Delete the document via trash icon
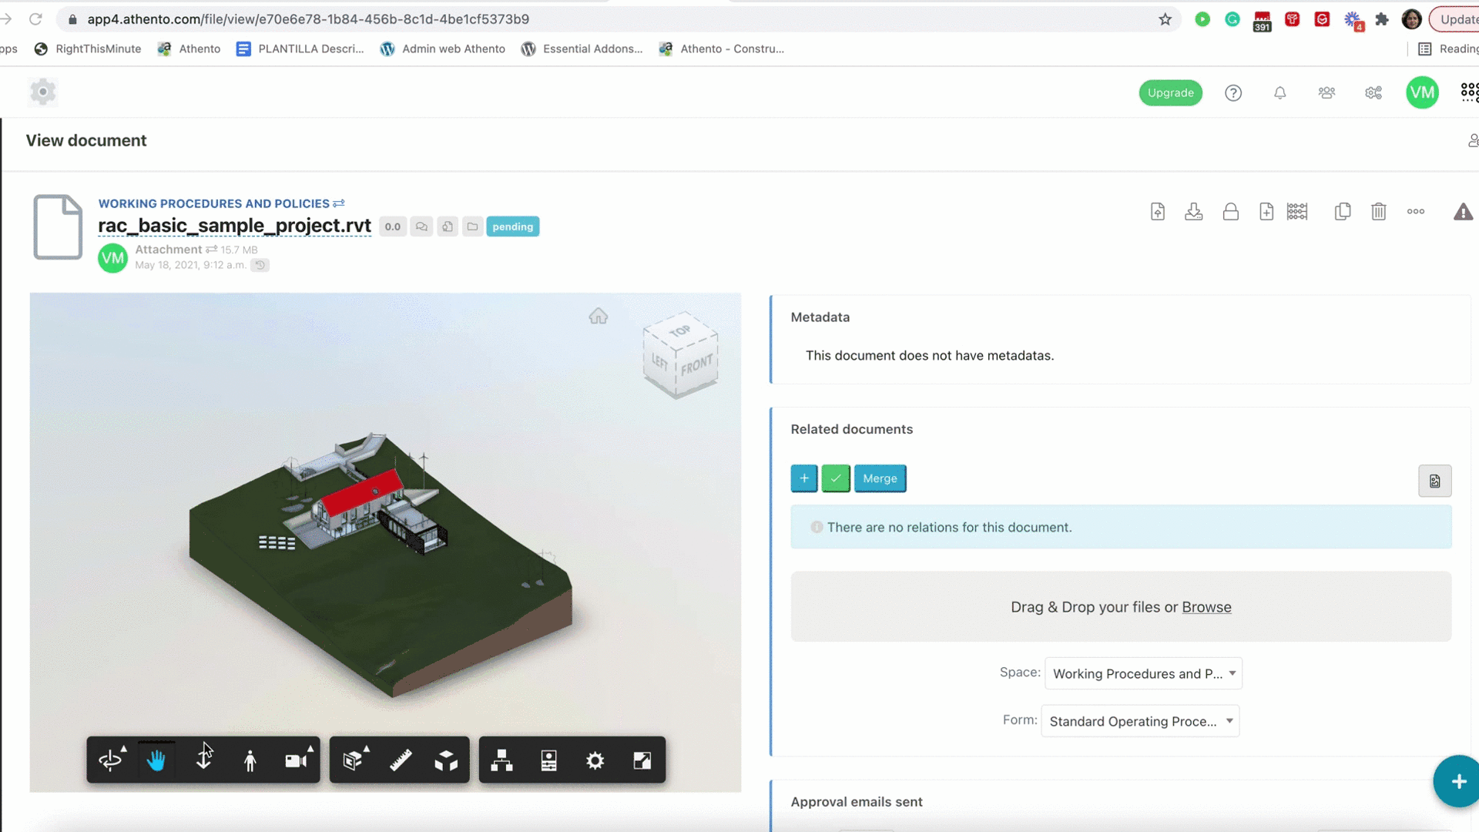Viewport: 1479px width, 832px height. tap(1379, 212)
